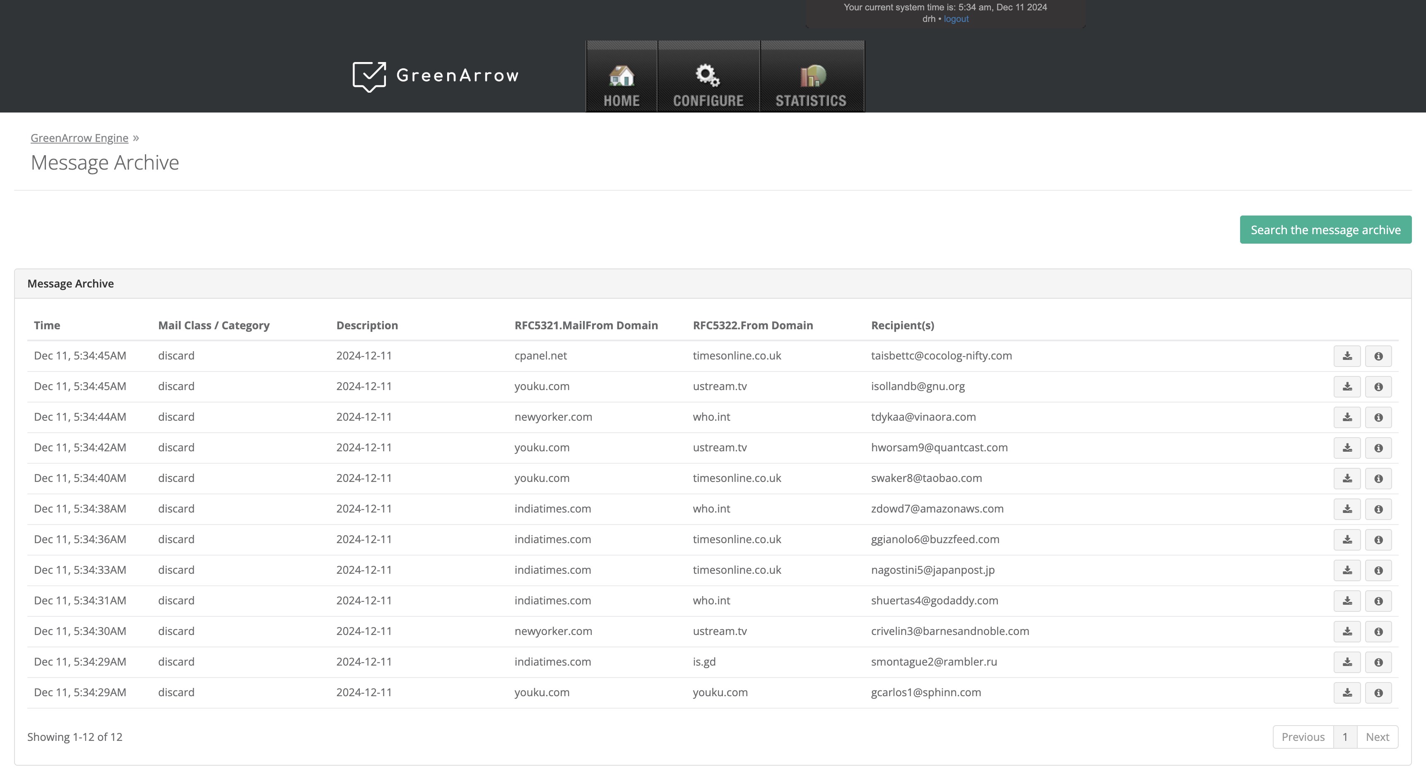Download the swaker8@taobao.com message
This screenshot has width=1426, height=781.
1347,479
